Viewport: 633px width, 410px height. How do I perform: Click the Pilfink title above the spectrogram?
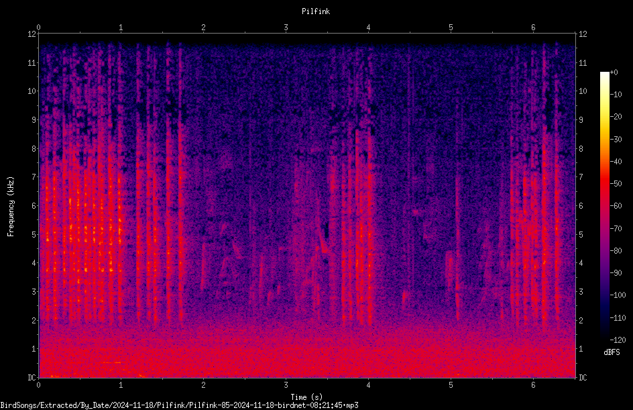tap(316, 11)
